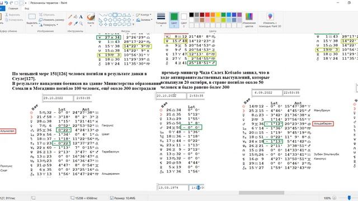358x201 pixels.
Task: Activate Цвет 2 background color
Action: tap(184, 20)
